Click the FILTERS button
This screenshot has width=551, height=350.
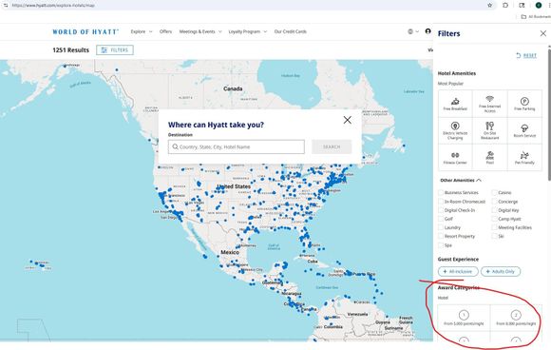[x=115, y=50]
